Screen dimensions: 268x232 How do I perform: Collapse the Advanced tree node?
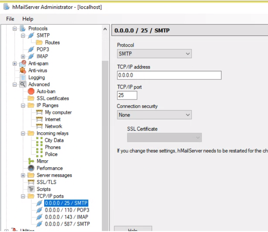coord(15,84)
